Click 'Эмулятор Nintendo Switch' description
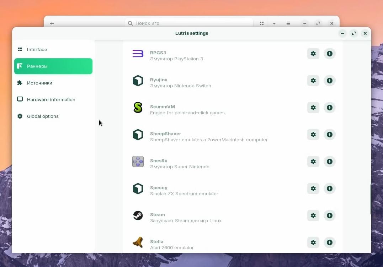383x267 pixels. (181, 86)
